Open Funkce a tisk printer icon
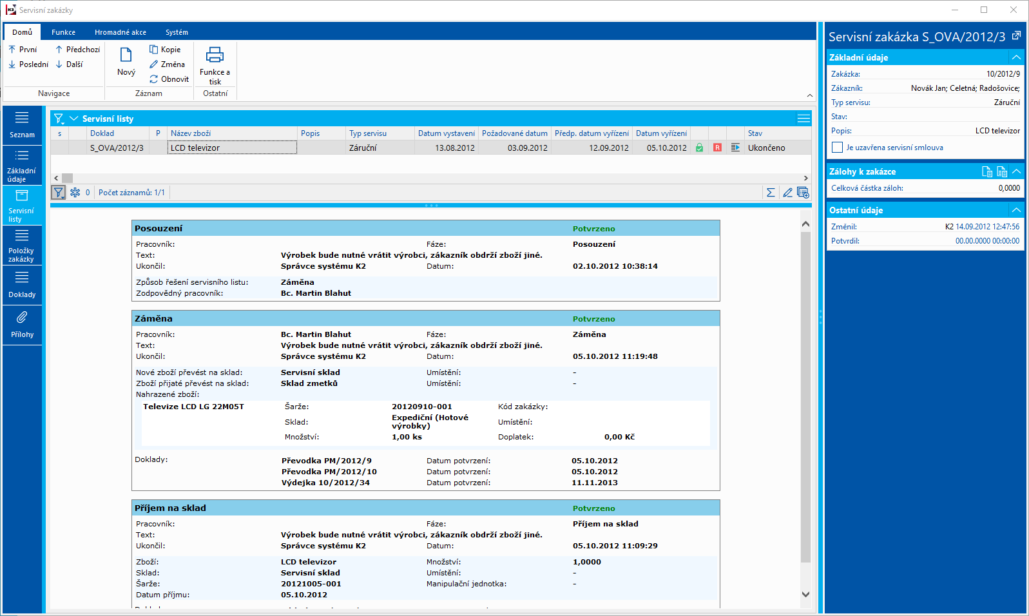 215,55
